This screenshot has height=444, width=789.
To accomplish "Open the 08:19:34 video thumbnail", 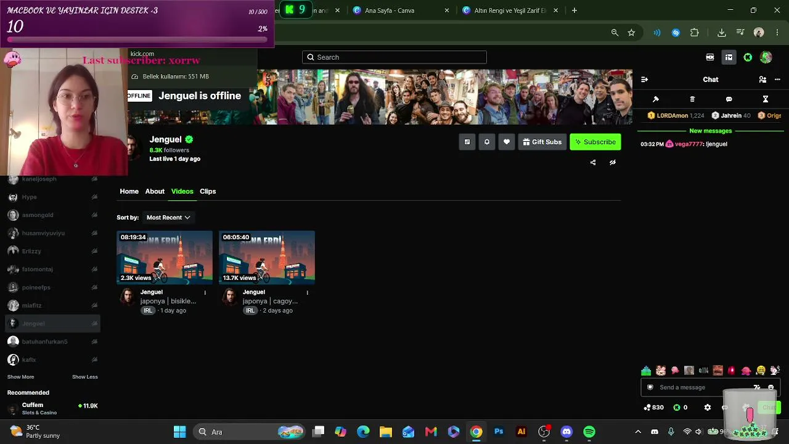I will coord(165,258).
